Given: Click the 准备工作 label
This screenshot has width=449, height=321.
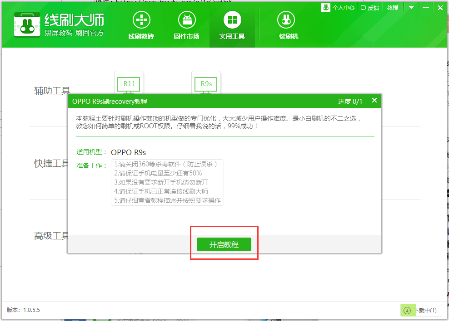Looking at the screenshot, I should pyautogui.click(x=91, y=165).
